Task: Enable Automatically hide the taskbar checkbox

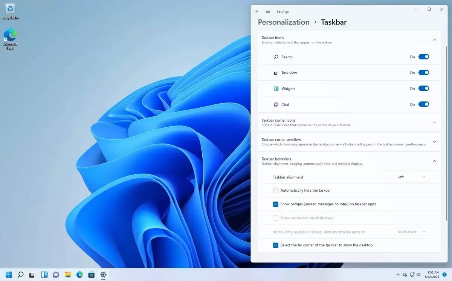Action: click(276, 191)
